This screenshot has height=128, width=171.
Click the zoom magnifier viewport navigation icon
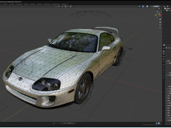point(160,20)
